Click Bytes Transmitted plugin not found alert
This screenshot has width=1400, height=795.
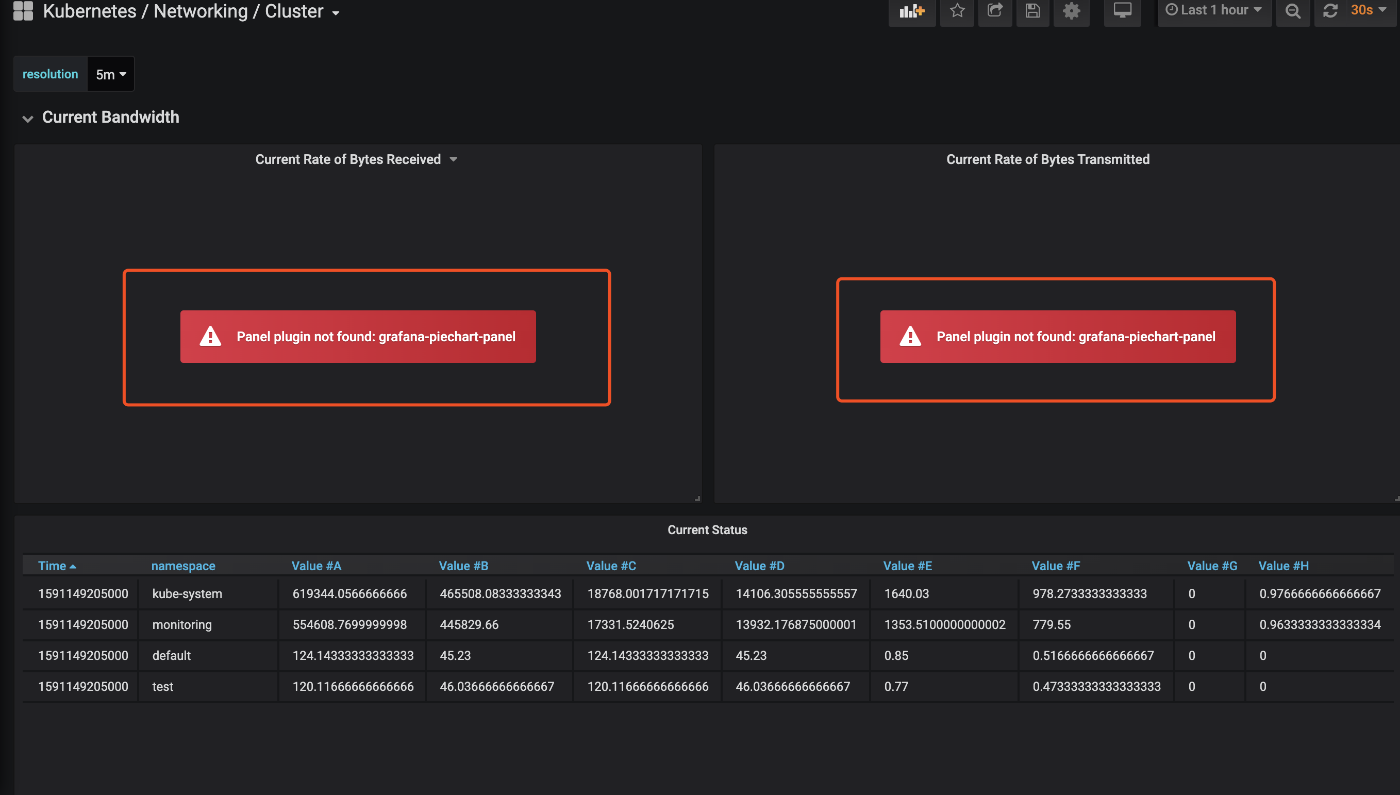pos(1058,336)
